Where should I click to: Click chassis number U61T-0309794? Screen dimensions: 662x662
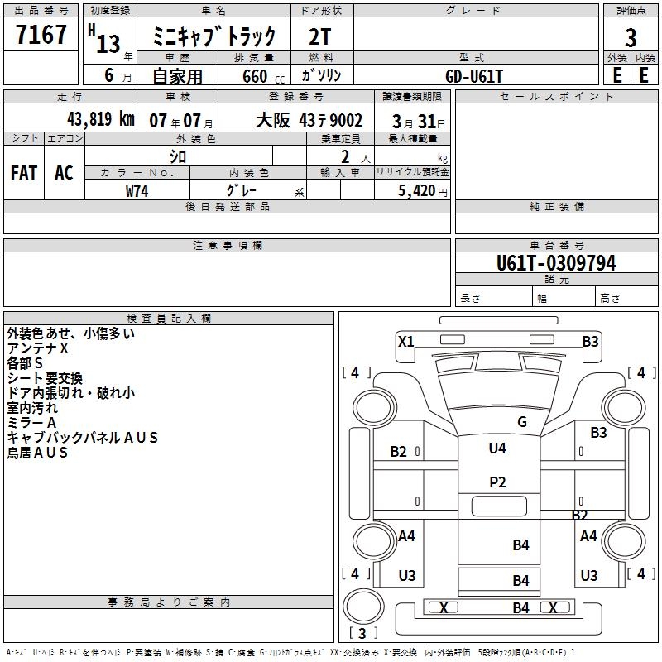coord(556,263)
